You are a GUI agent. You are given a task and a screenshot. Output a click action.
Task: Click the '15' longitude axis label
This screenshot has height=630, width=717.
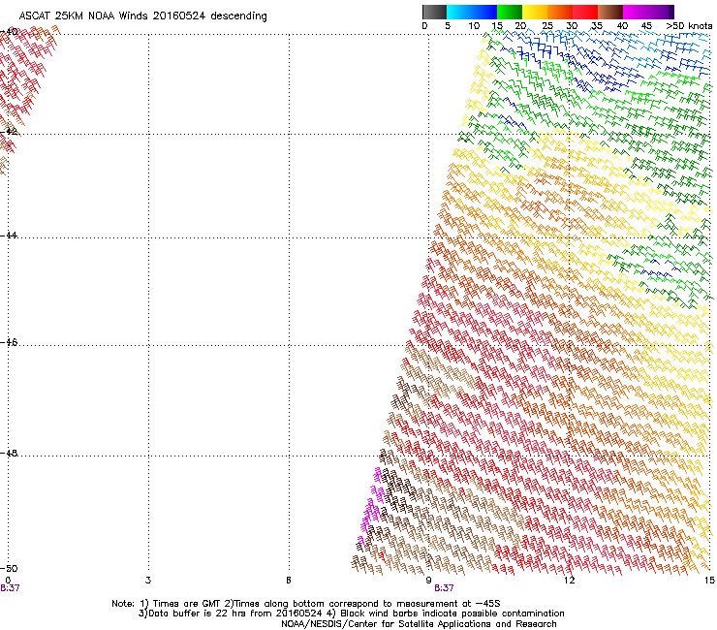(709, 581)
